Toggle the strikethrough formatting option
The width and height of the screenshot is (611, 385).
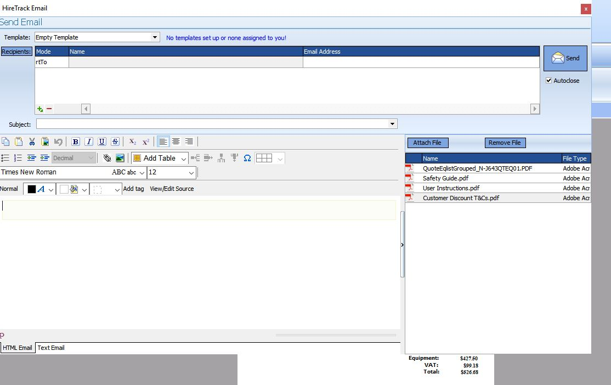point(115,141)
